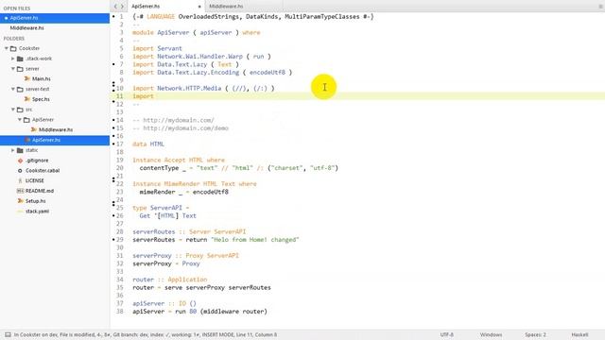This screenshot has width=605, height=340.
Task: Click the gear icon beside Cookster.cabal
Action: click(x=20, y=170)
